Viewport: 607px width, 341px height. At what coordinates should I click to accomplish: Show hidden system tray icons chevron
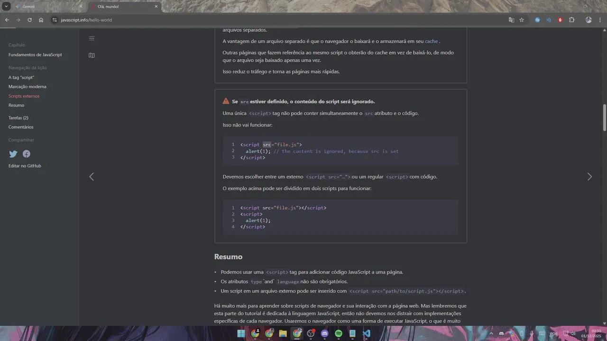[x=491, y=333]
